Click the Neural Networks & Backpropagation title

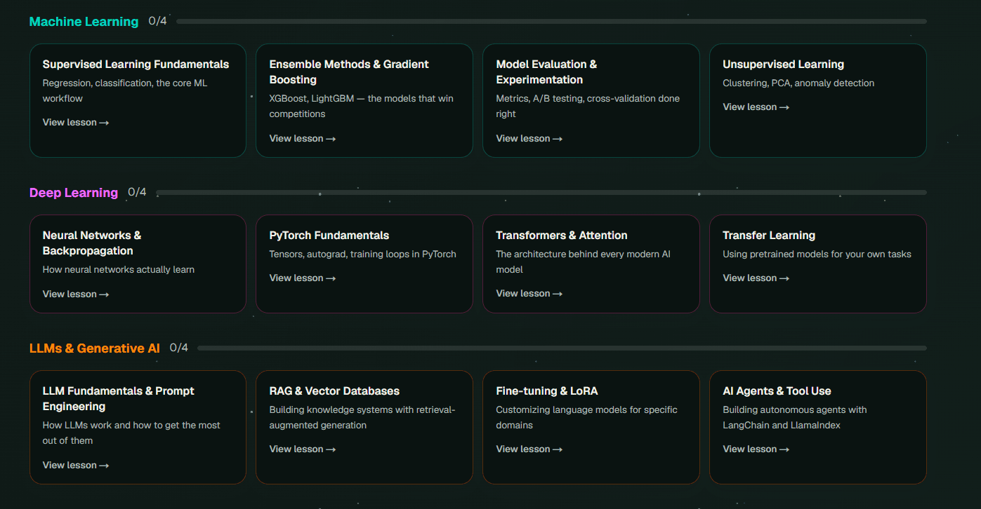pos(92,243)
